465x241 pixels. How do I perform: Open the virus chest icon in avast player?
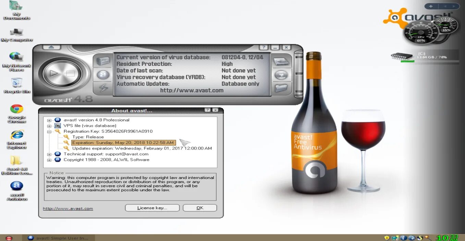coord(103,61)
